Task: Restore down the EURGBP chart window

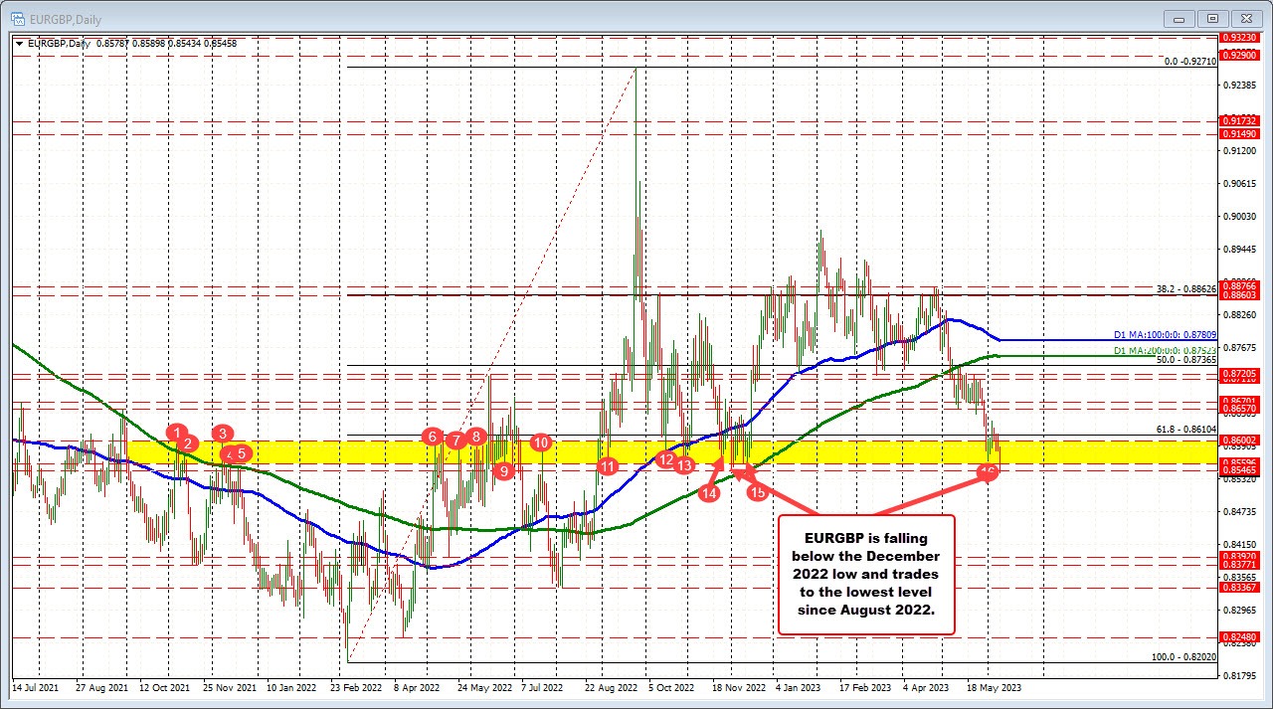Action: pyautogui.click(x=1212, y=18)
